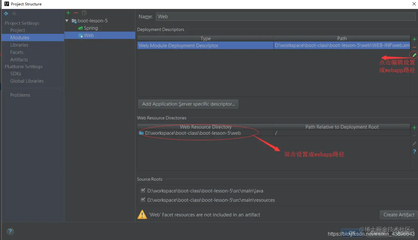Click Web Resource Directory column header
The height and width of the screenshot is (240, 418).
tap(205, 127)
